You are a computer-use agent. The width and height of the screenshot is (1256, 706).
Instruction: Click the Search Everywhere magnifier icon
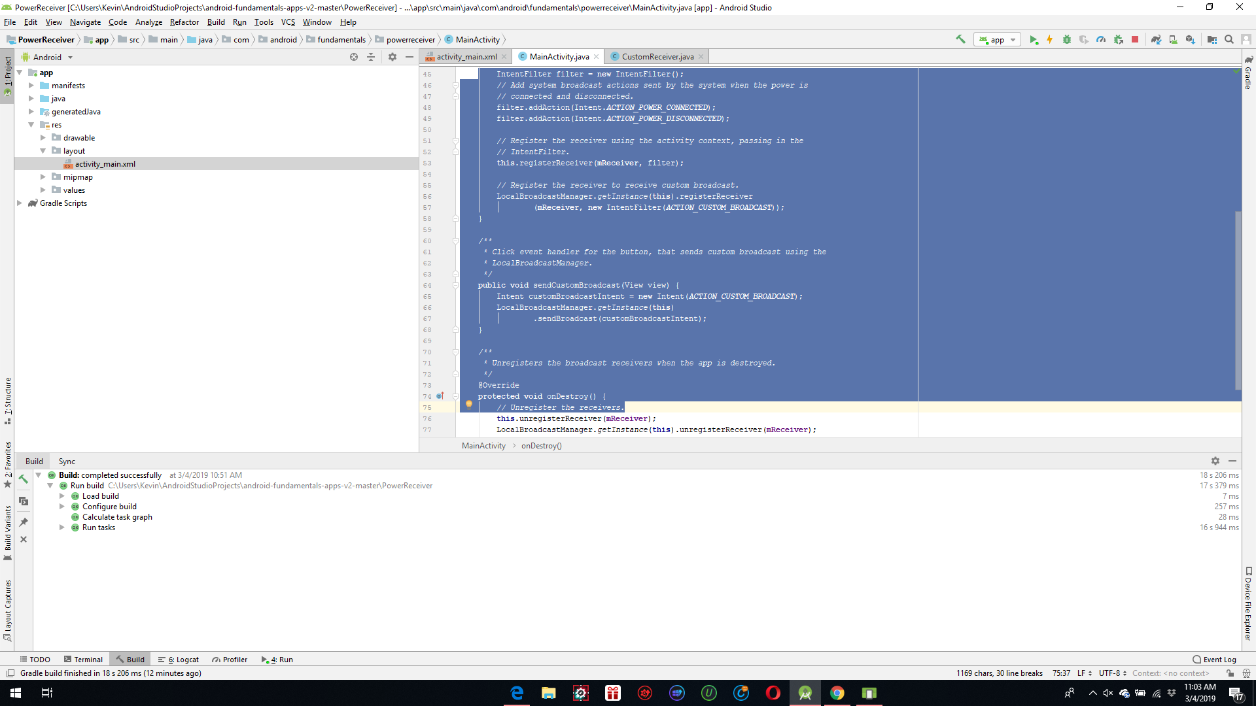click(x=1229, y=40)
